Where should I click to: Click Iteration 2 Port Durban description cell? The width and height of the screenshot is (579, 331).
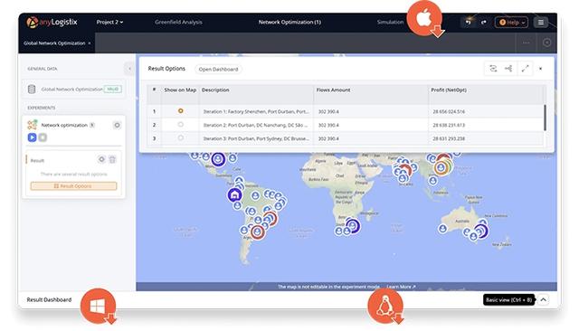[x=256, y=125]
